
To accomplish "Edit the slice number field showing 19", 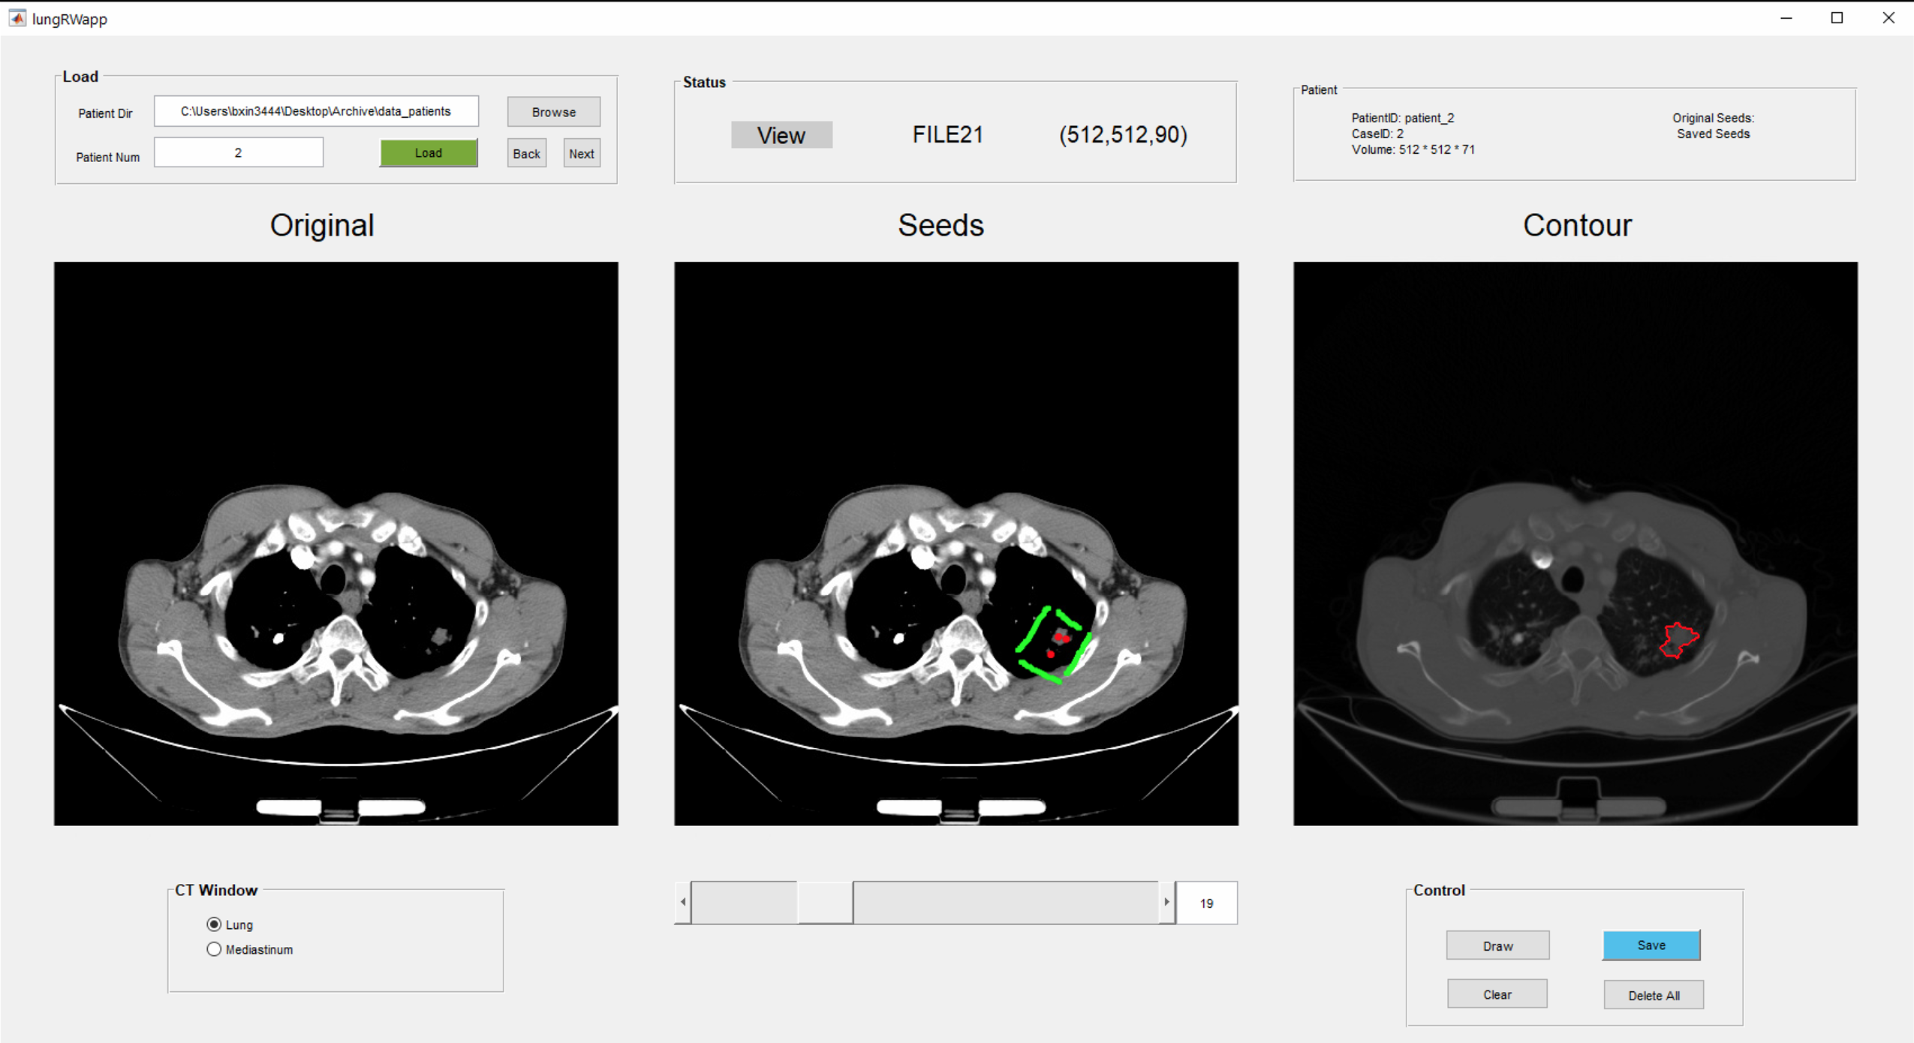I will click(1205, 903).
